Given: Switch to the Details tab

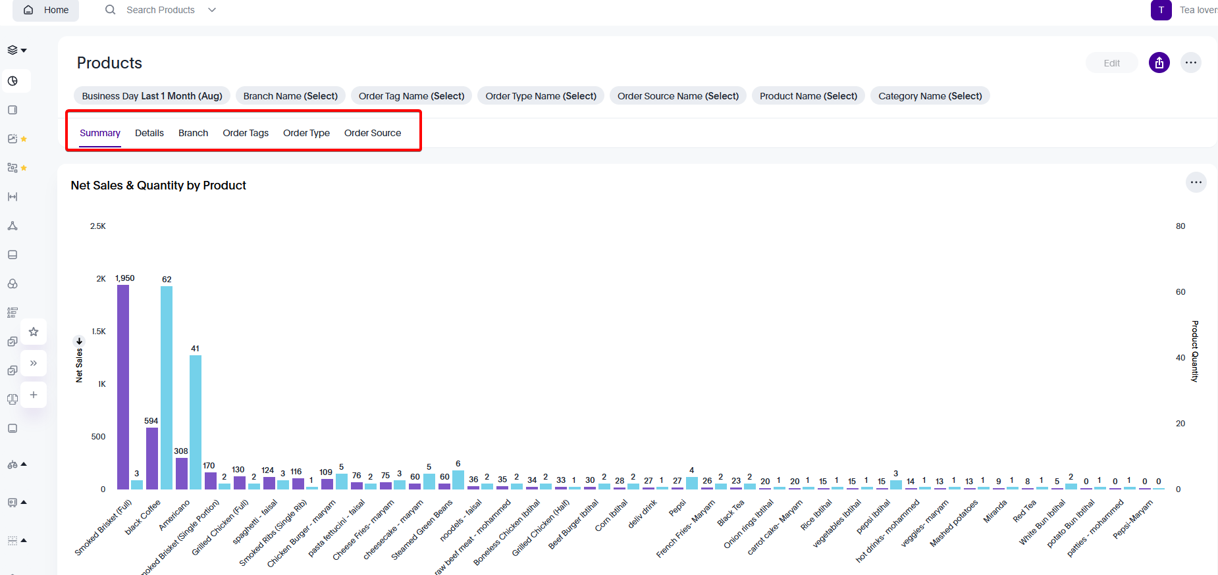Looking at the screenshot, I should pyautogui.click(x=149, y=133).
